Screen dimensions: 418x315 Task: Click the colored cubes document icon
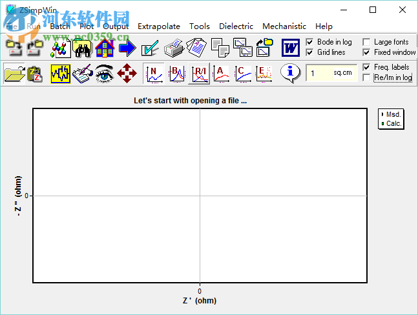[60, 48]
